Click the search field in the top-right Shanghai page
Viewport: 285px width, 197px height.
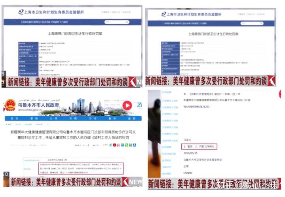[252, 23]
